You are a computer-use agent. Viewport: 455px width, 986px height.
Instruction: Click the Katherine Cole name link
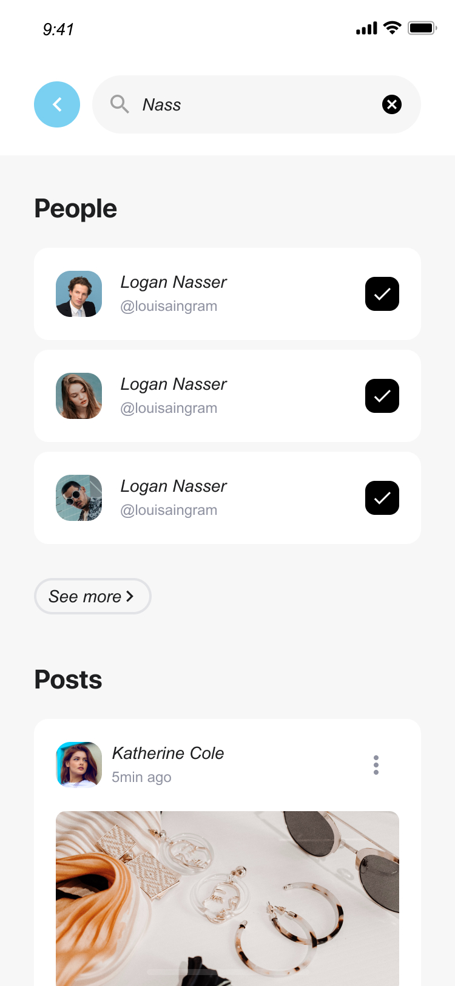(x=168, y=753)
